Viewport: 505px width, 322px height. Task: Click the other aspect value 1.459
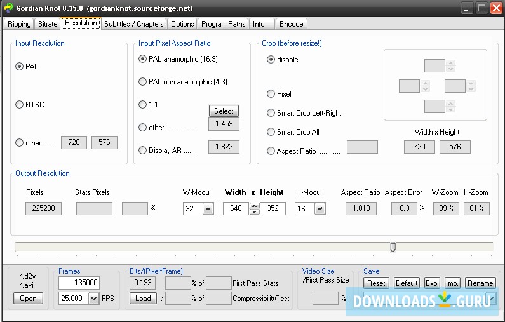point(224,124)
